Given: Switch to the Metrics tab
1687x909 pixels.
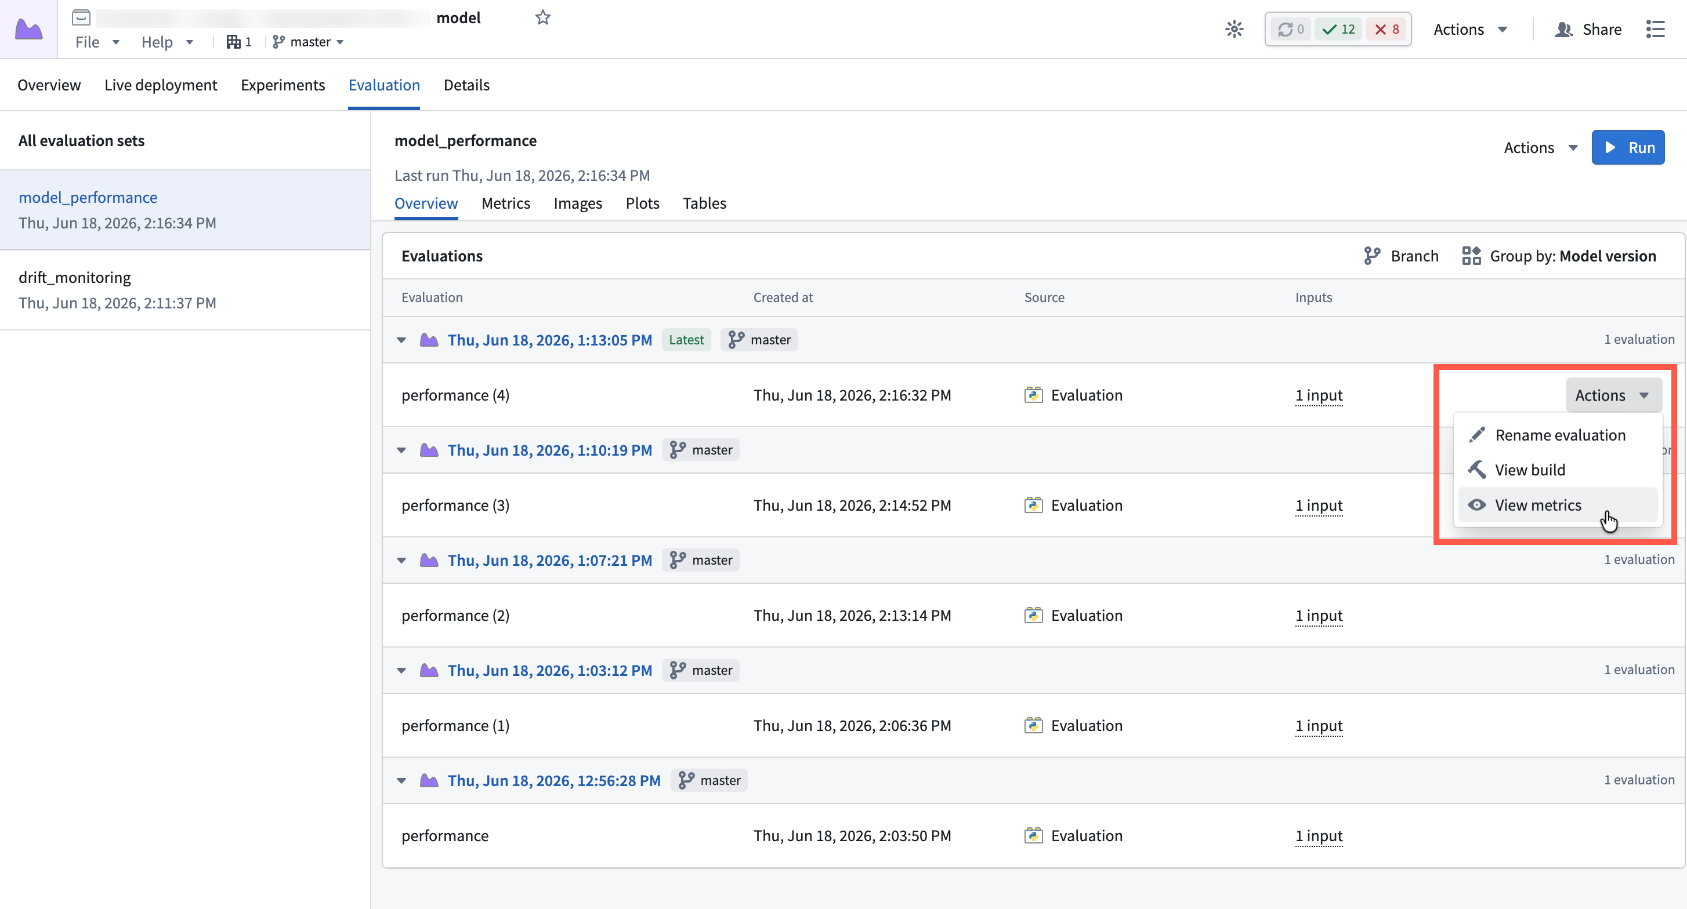Looking at the screenshot, I should point(505,203).
